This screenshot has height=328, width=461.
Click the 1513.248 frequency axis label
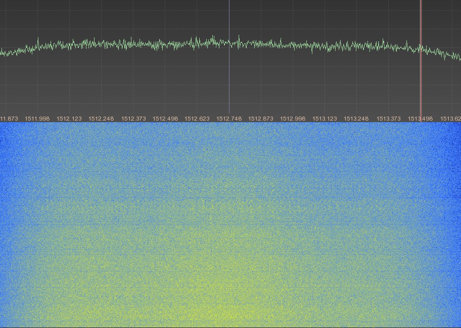coord(356,119)
